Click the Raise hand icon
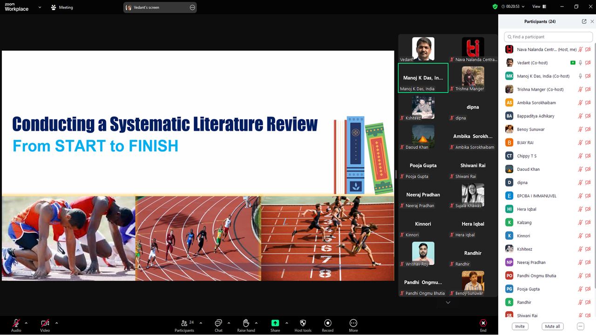Screen dimensions: 596x335 pyautogui.click(x=246, y=323)
